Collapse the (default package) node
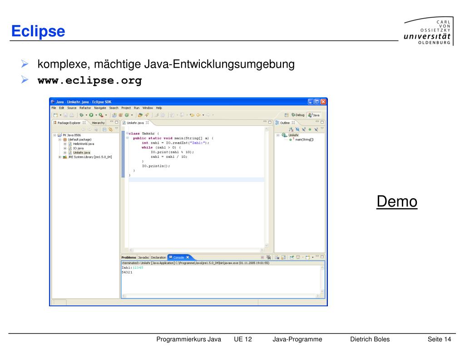Screen dimensions: 465x349 point(59,140)
